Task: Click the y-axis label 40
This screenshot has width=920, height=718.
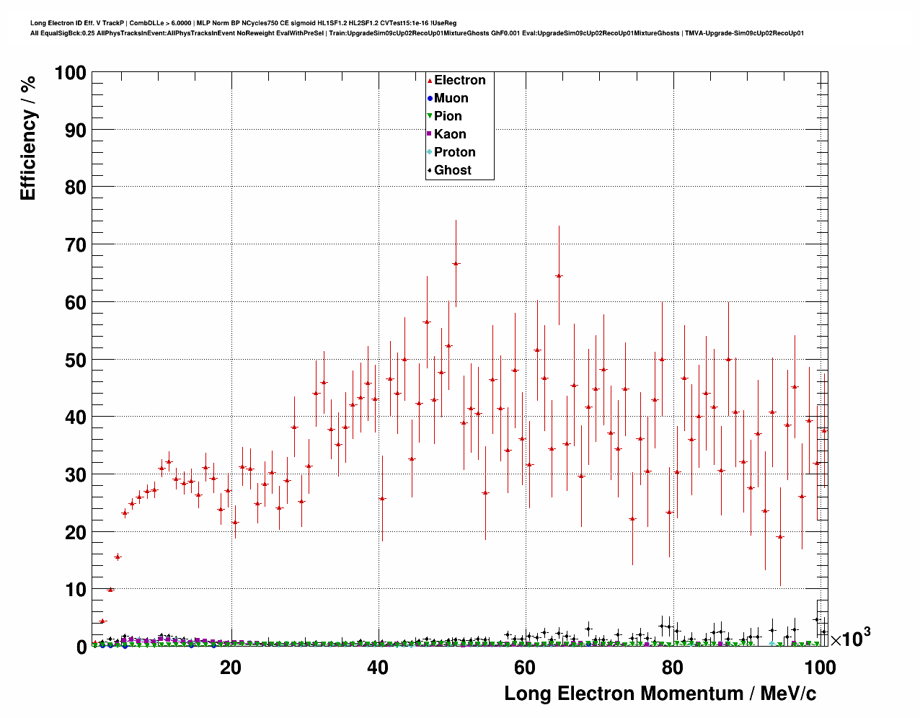Action: 76,417
